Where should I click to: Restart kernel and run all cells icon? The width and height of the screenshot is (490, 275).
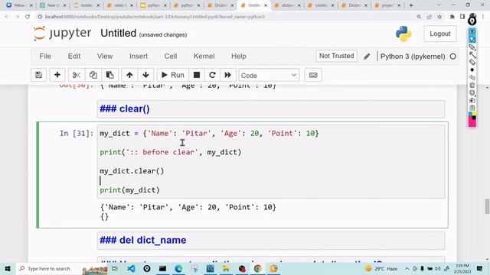(228, 75)
